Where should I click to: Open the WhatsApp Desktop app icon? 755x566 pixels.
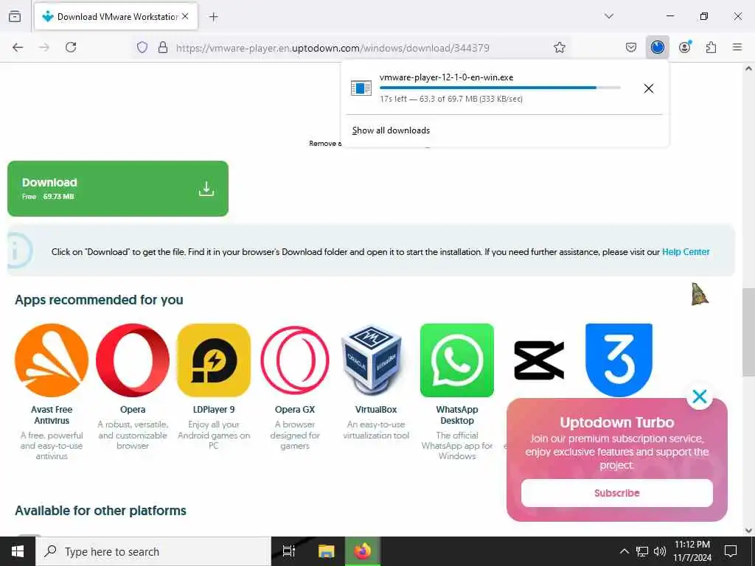coord(457,360)
